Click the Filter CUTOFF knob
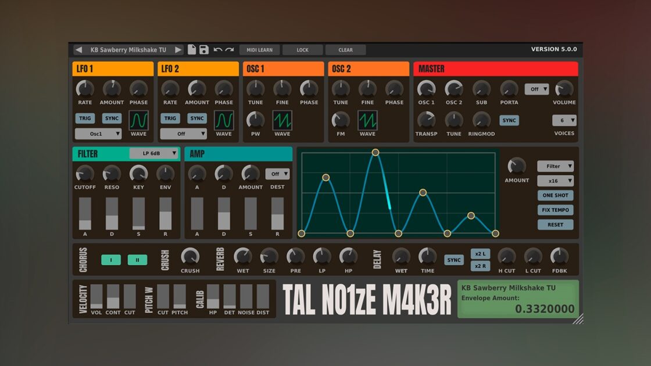The height and width of the screenshot is (366, 651). click(85, 174)
